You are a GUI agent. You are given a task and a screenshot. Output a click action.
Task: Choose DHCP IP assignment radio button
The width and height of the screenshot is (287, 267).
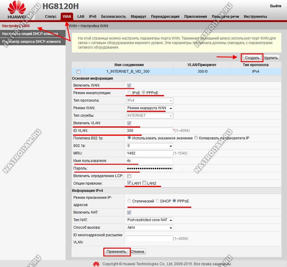(157, 201)
